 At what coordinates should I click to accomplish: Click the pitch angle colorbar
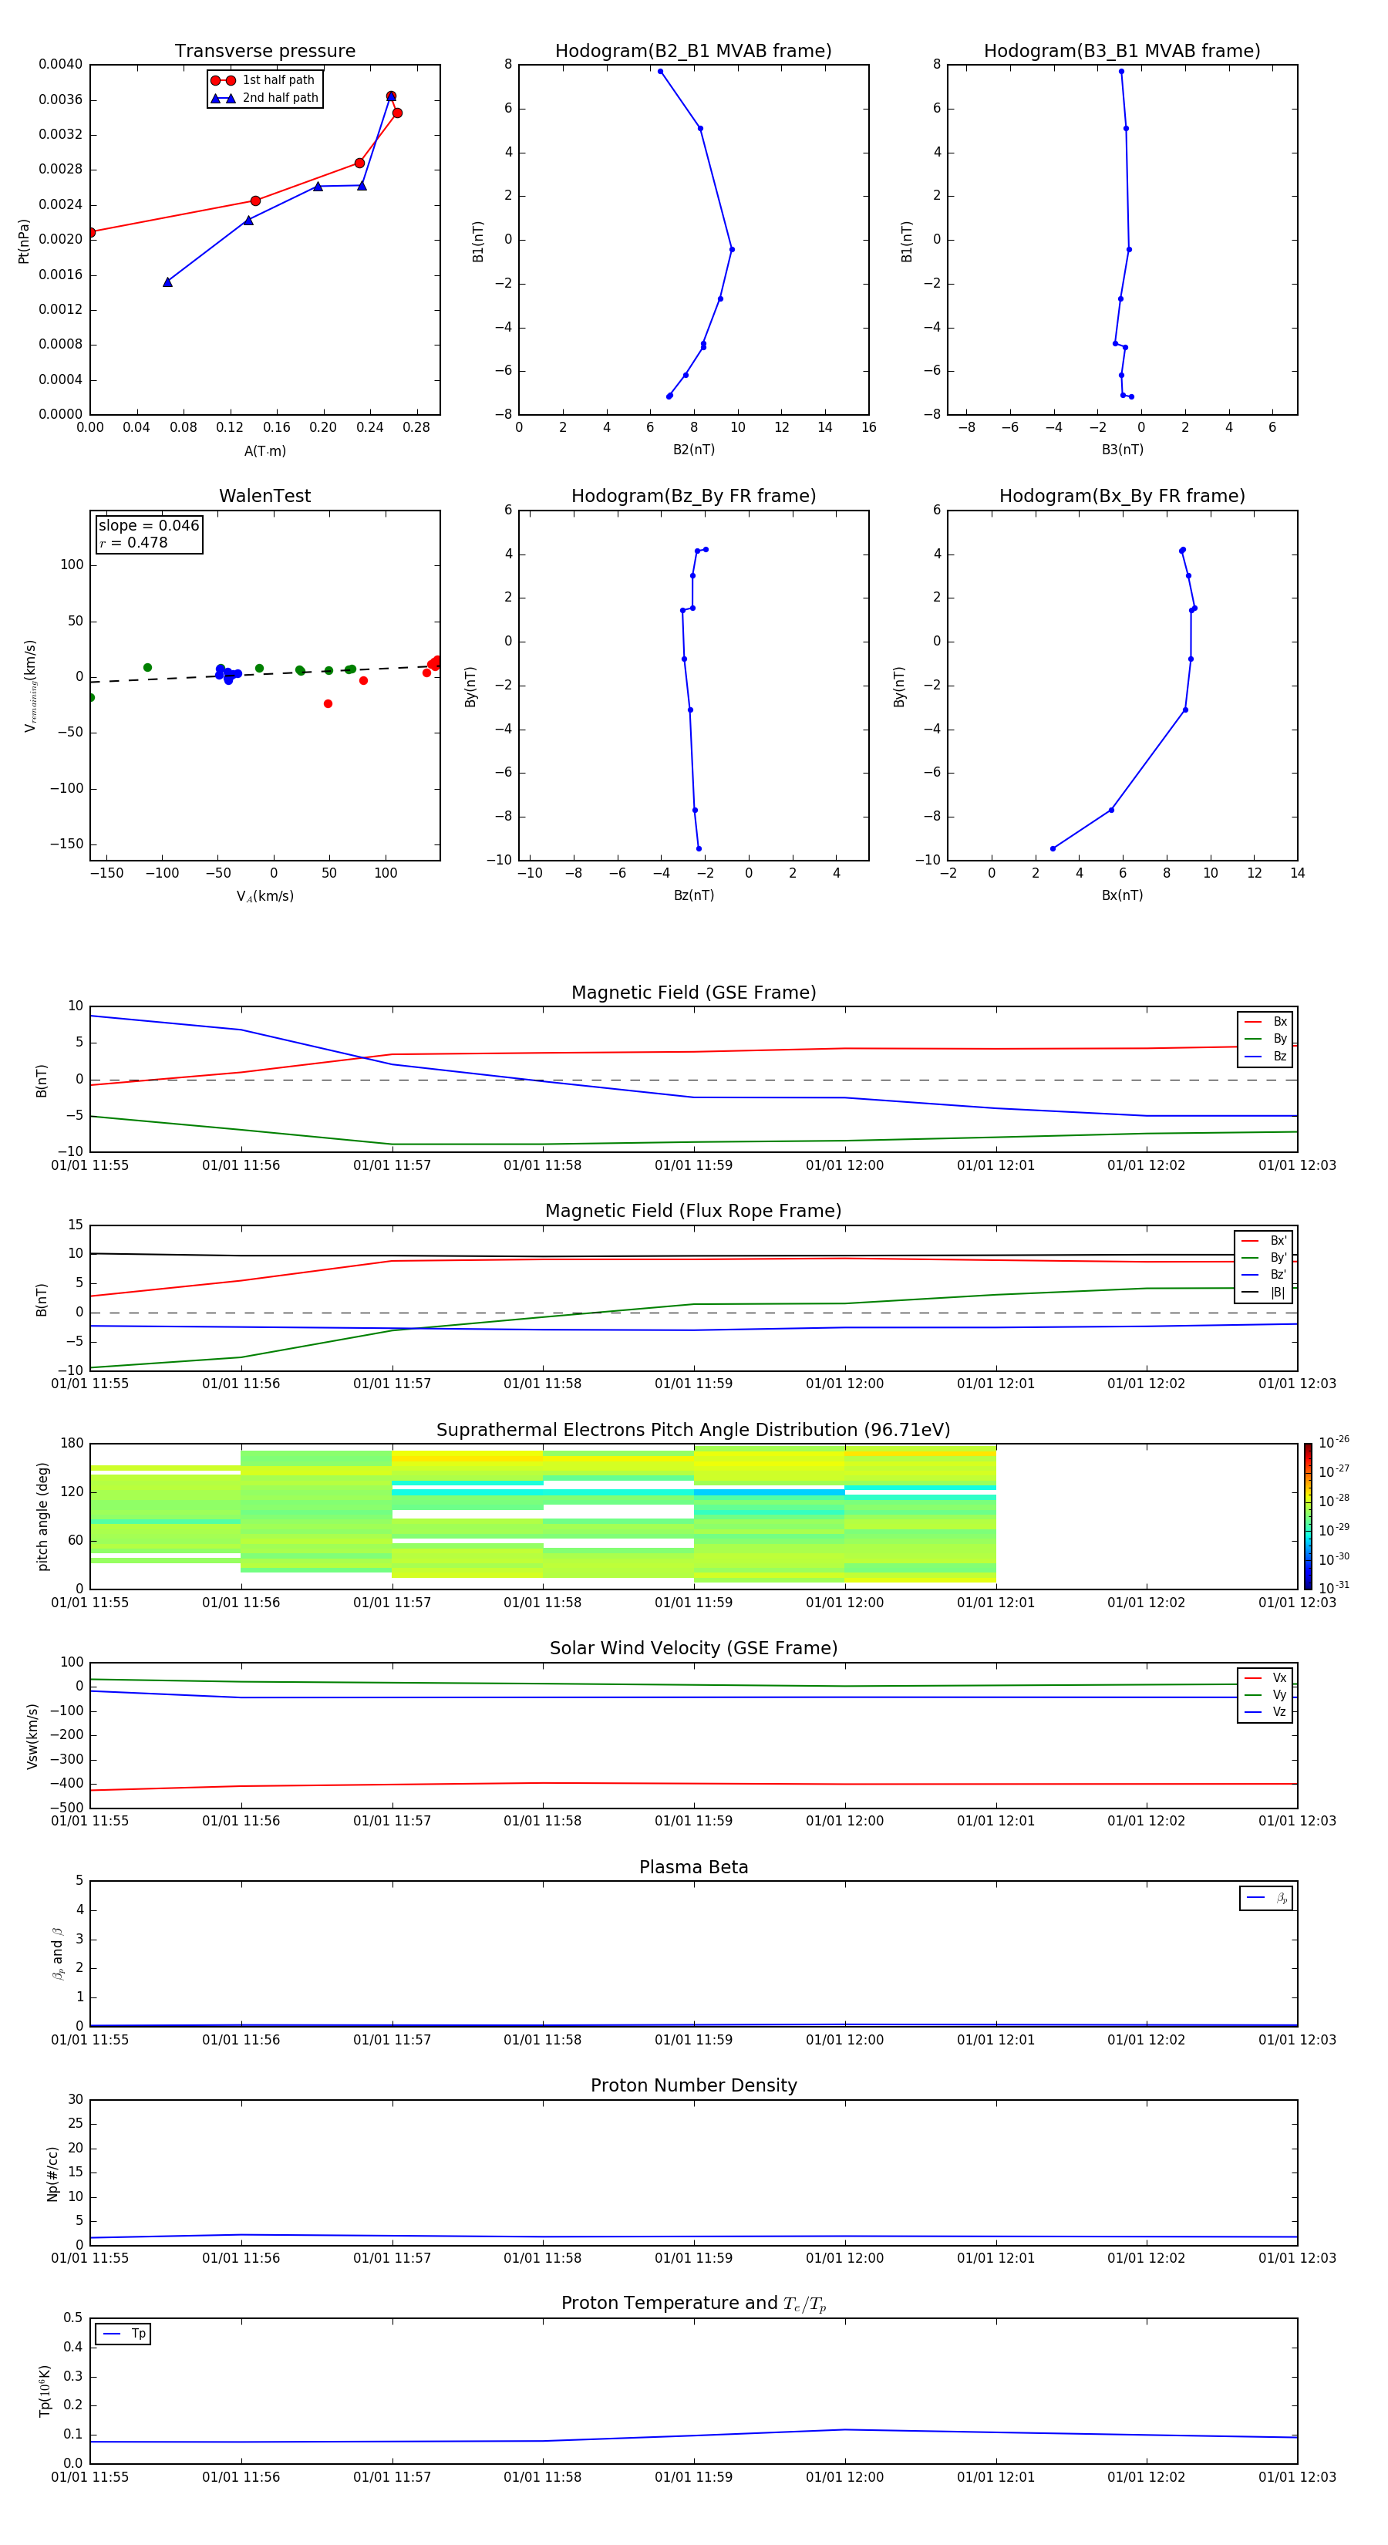click(x=1308, y=1516)
